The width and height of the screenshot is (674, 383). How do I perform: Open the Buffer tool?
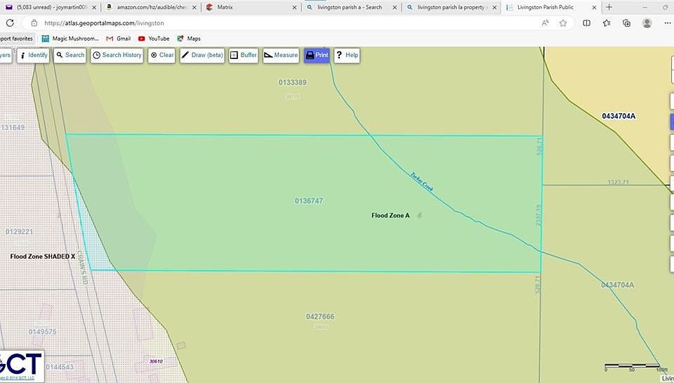tap(244, 55)
